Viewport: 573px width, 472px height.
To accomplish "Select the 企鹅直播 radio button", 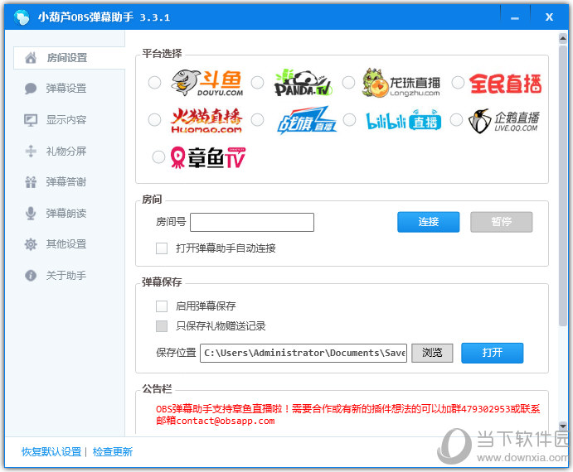I will (x=456, y=120).
